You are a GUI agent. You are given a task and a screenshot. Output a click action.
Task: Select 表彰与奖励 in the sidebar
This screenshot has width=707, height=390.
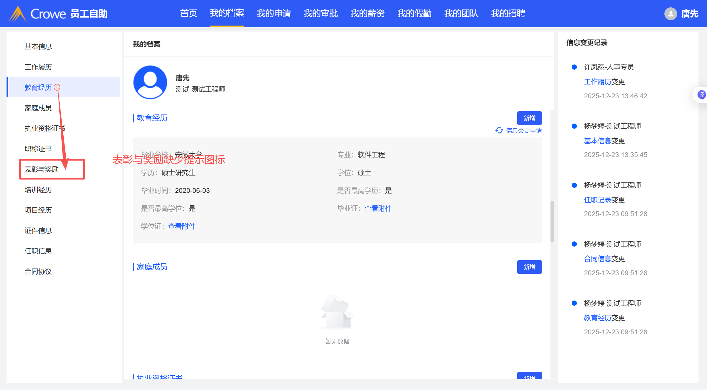pos(41,169)
